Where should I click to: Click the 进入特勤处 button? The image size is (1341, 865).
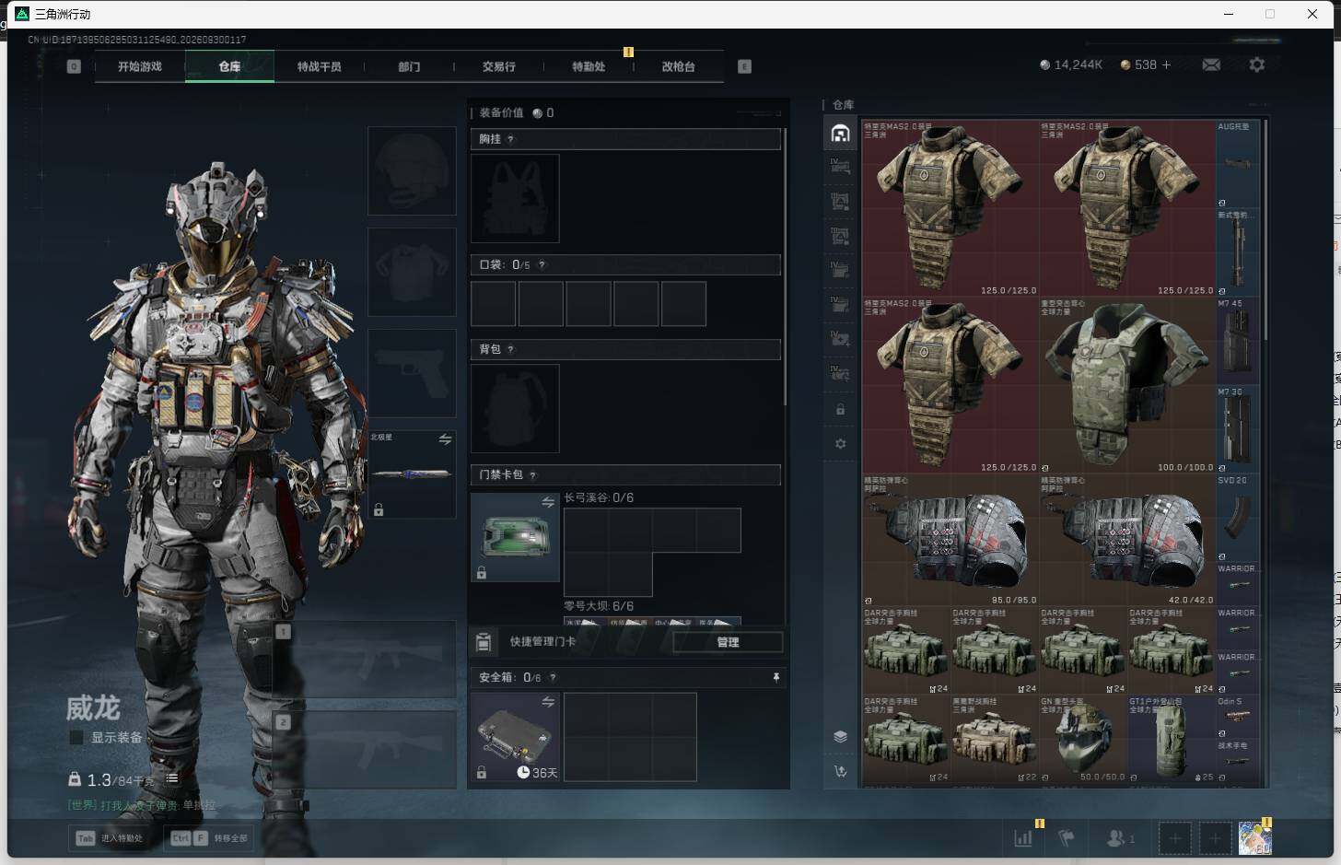110,838
